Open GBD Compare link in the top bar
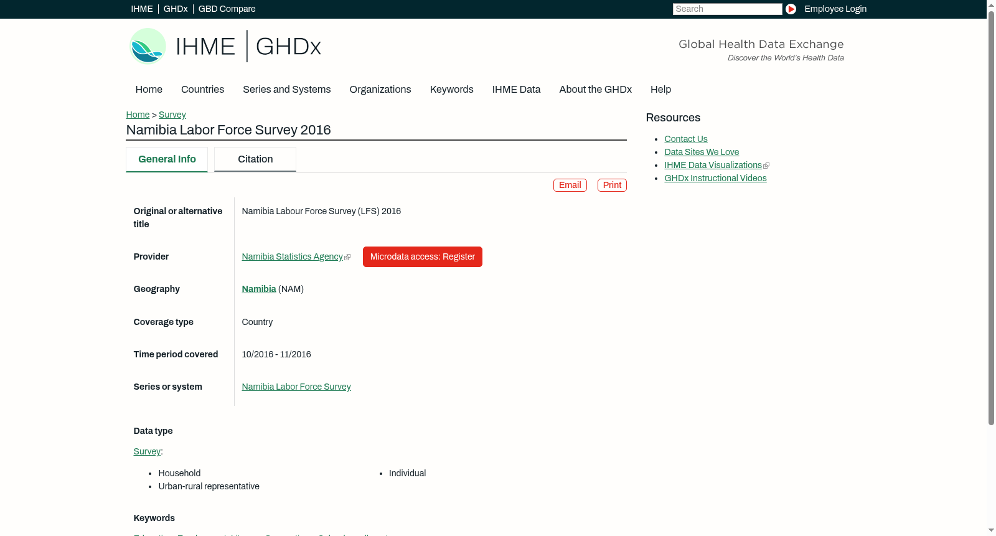Screen dimensions: 996x536 pos(227,9)
